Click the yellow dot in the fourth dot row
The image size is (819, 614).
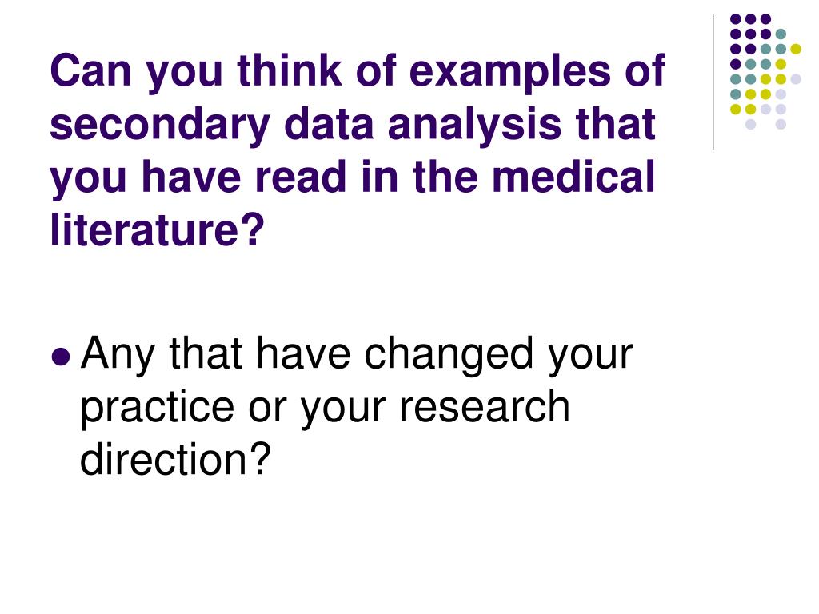pyautogui.click(x=781, y=64)
